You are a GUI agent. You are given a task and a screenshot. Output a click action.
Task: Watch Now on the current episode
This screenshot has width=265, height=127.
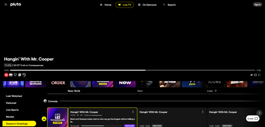point(130,126)
